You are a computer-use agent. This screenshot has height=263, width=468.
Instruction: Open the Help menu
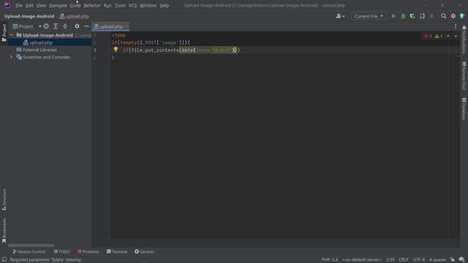[164, 5]
